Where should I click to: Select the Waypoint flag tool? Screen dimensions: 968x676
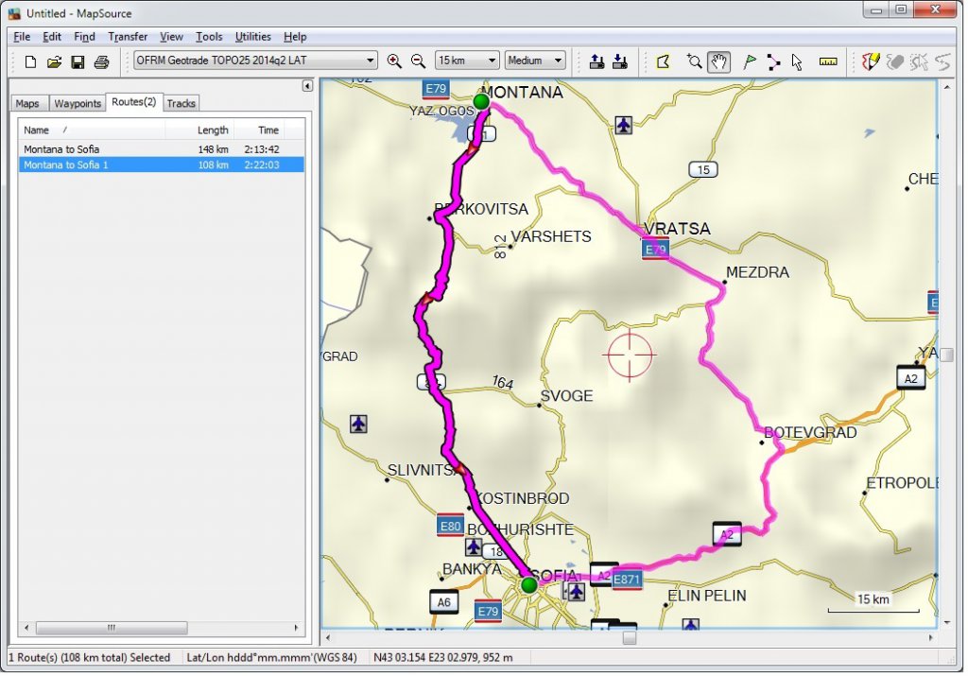pos(750,61)
